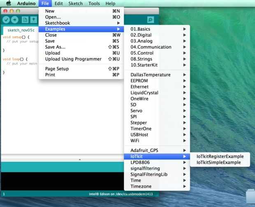The image size is (255, 207).
Task: Click the console resize handle arrow
Action: 80,160
